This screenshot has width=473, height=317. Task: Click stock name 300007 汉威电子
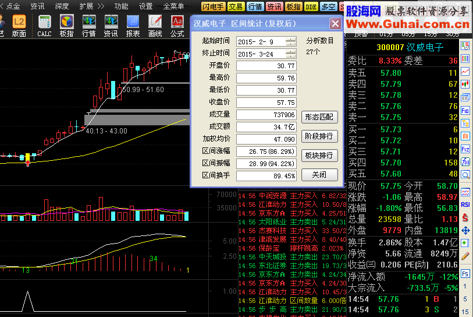pyautogui.click(x=410, y=47)
